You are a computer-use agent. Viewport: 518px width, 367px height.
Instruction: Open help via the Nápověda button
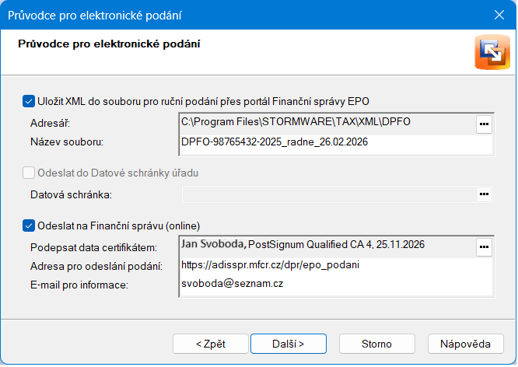[x=465, y=343]
